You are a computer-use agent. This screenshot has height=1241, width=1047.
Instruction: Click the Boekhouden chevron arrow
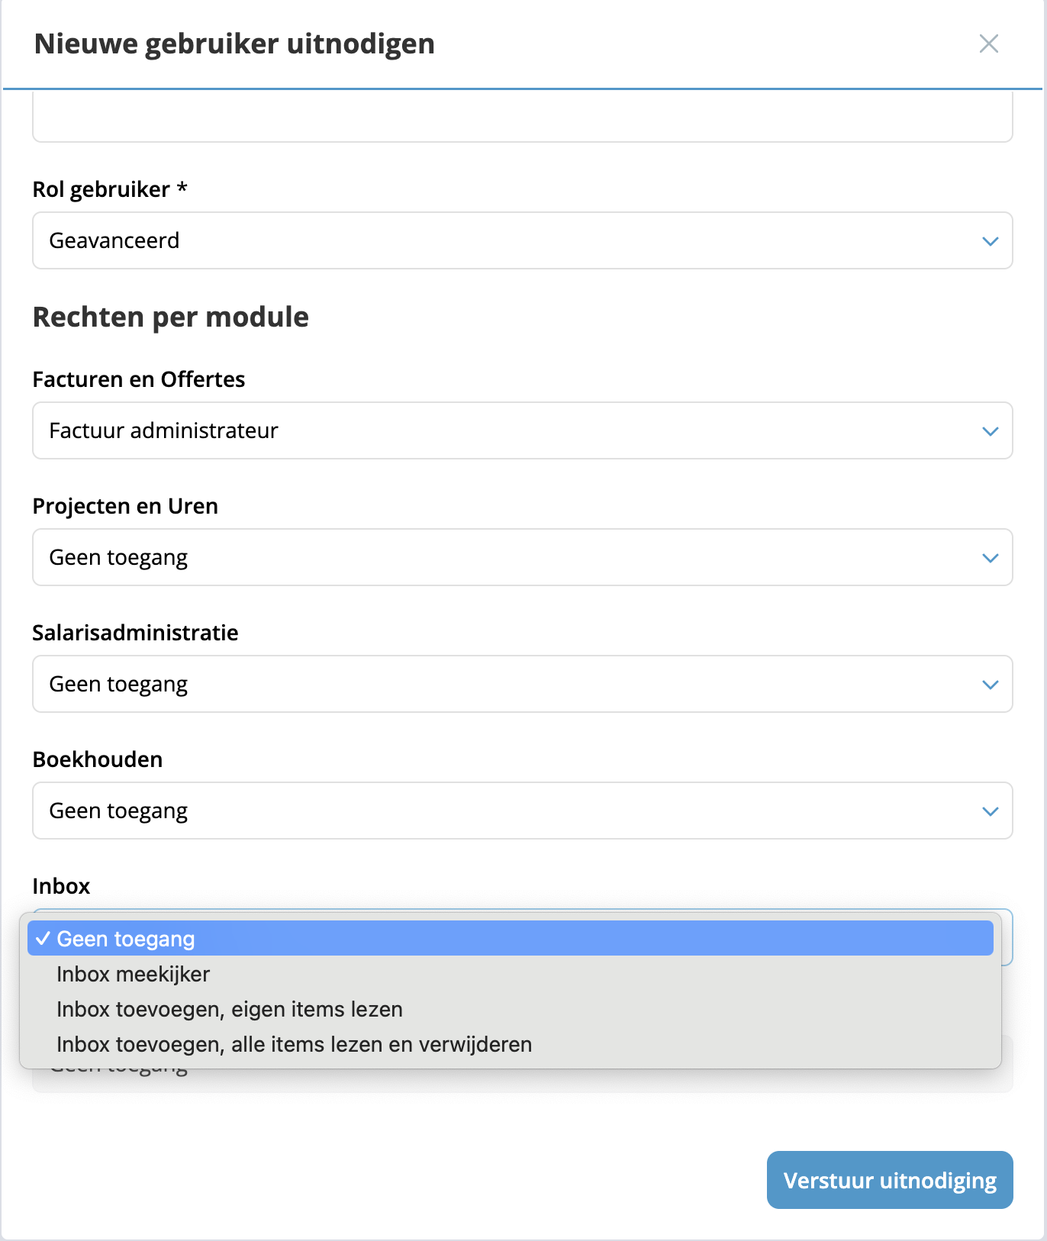(990, 811)
